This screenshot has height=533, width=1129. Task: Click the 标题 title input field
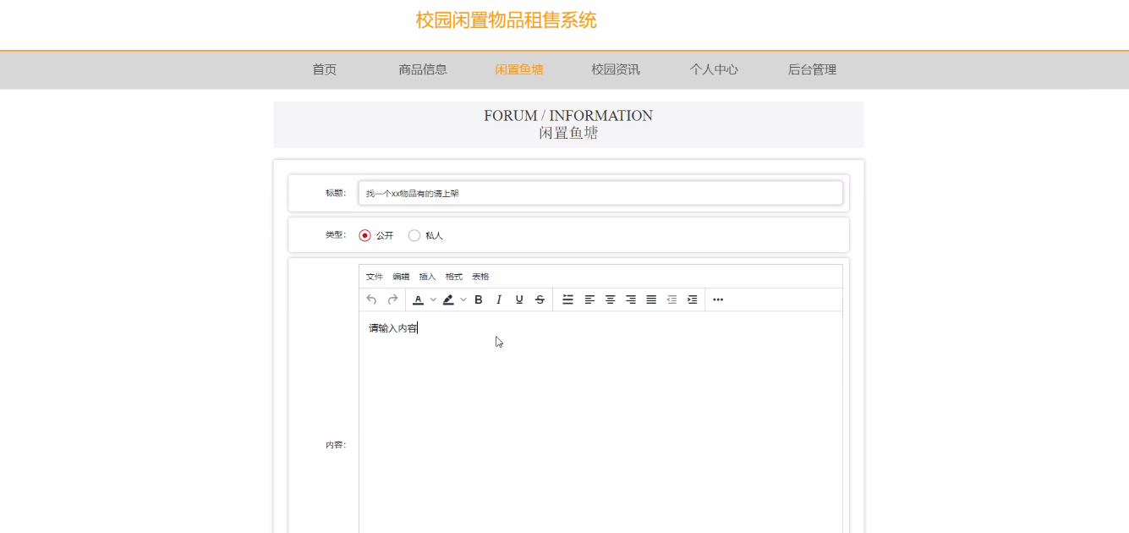click(x=600, y=193)
